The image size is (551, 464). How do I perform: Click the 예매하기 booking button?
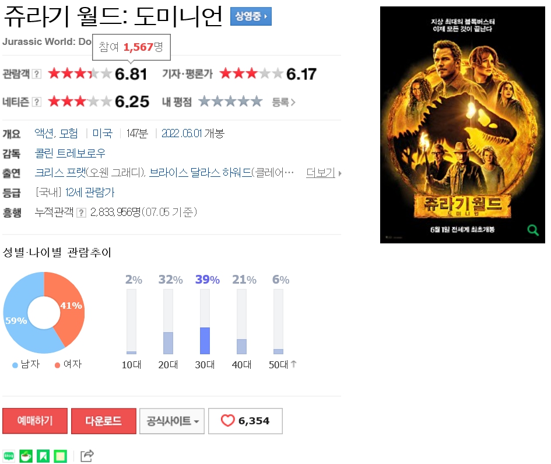(35, 421)
